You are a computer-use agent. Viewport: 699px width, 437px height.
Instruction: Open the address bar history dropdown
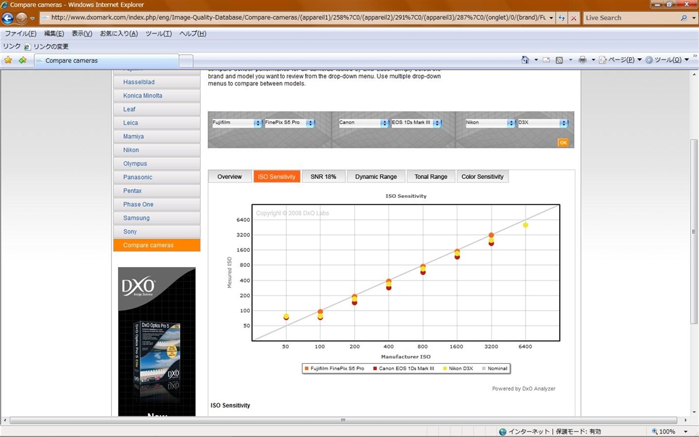pyautogui.click(x=551, y=18)
